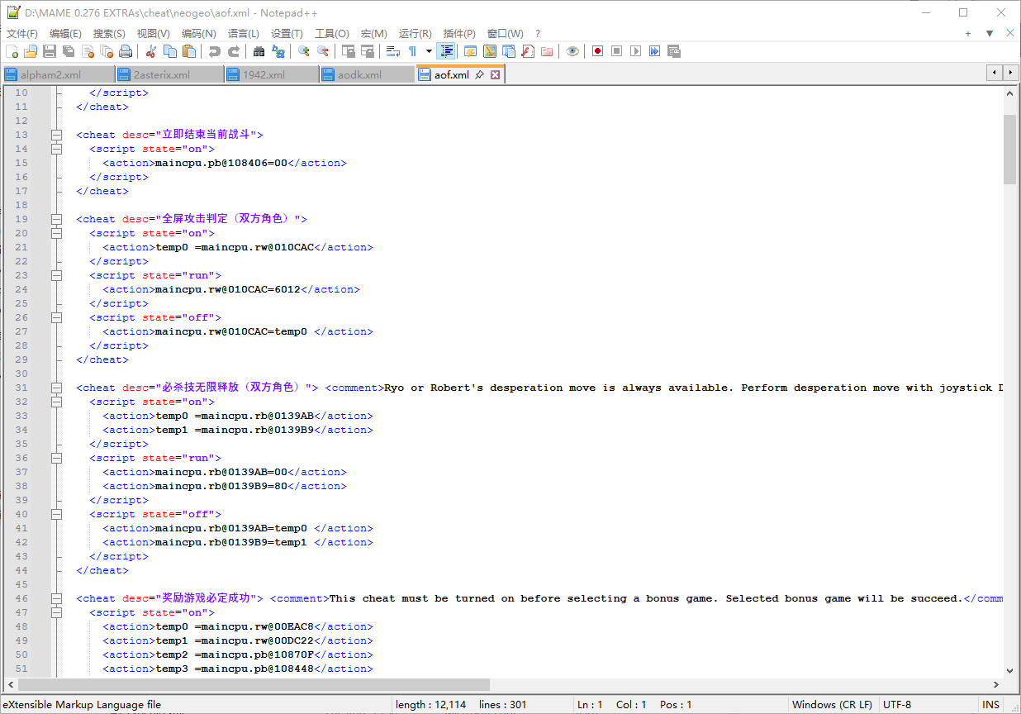Image resolution: width=1021 pixels, height=714 pixels.
Task: Click the Zoom Out toolbar icon
Action: [x=323, y=51]
